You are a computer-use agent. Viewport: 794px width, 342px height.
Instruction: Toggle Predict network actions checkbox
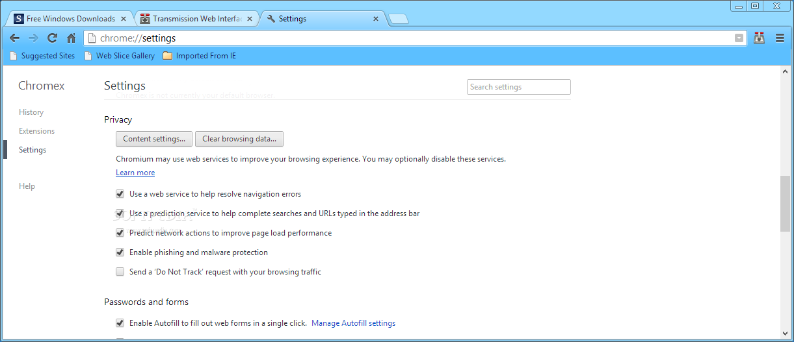click(120, 233)
